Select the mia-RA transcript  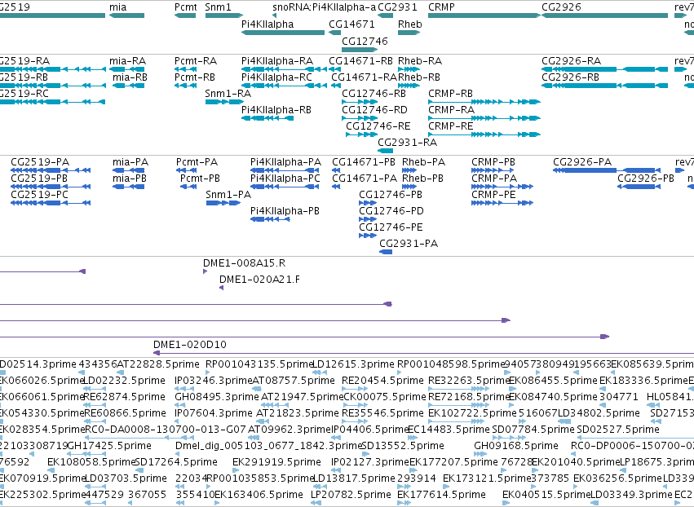point(127,69)
